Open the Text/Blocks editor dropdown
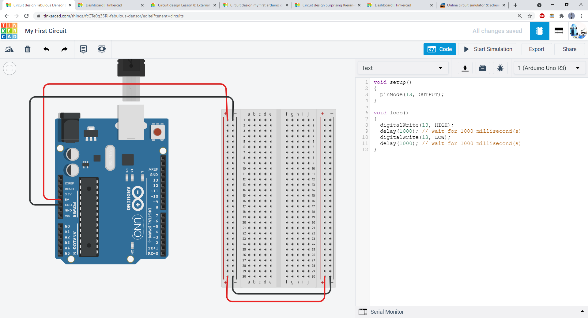This screenshot has height=318, width=588. [x=403, y=68]
